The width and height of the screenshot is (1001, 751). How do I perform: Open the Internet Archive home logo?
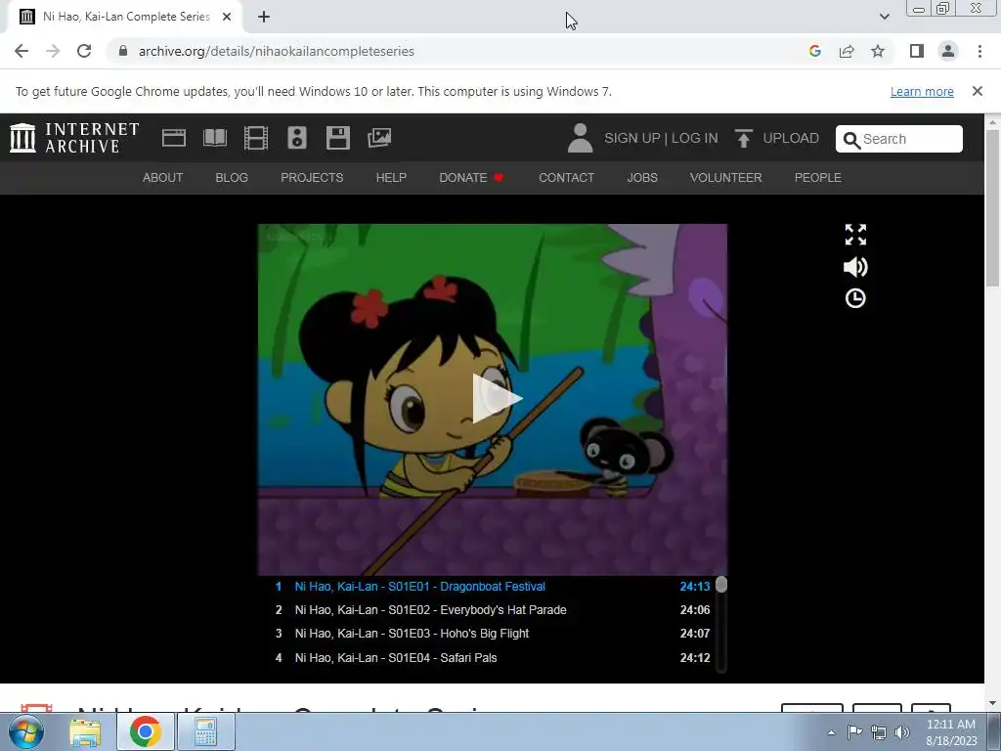(74, 138)
